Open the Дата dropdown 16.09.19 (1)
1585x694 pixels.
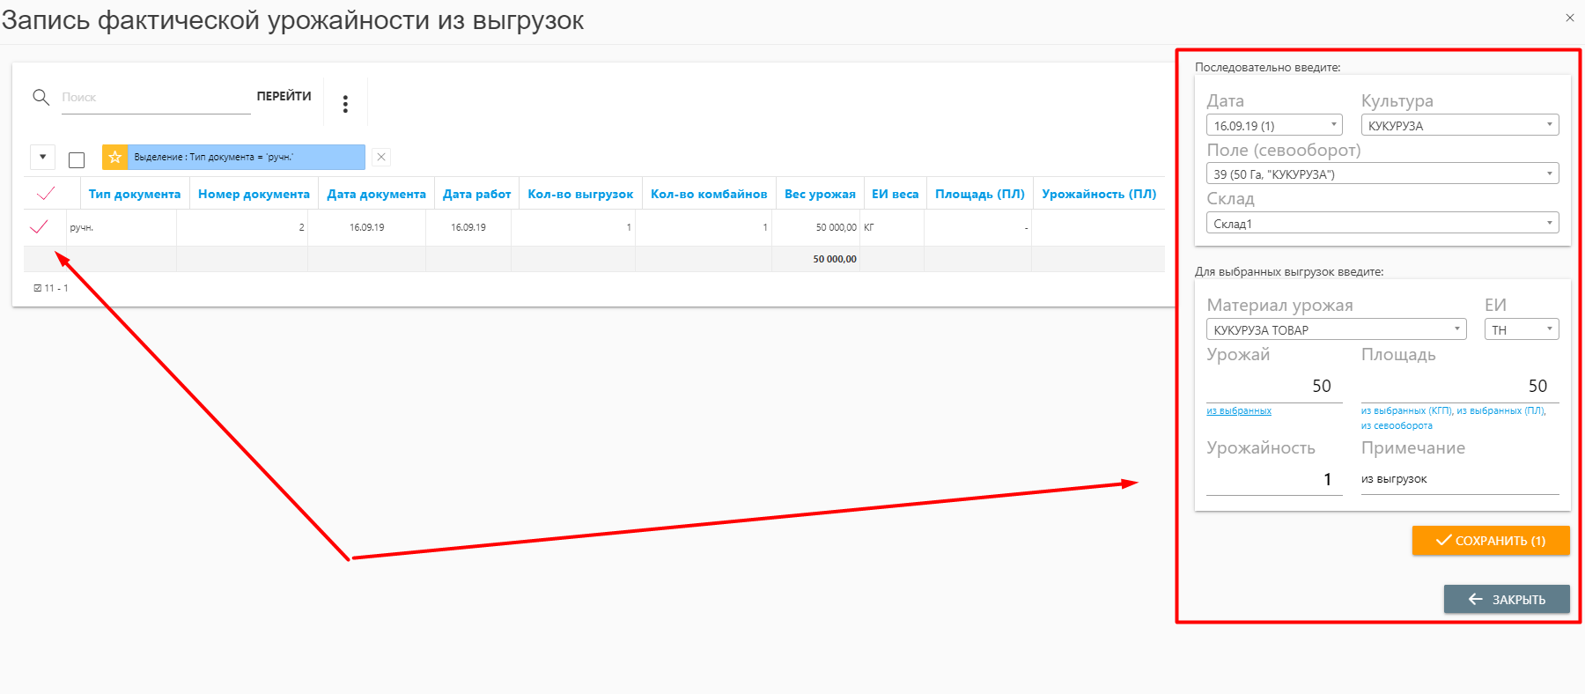[1273, 125]
